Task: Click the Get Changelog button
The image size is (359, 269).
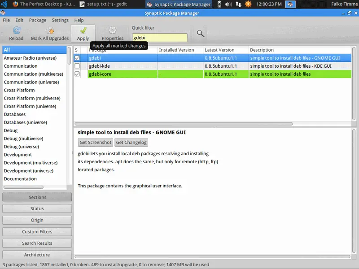Action: 131,142
